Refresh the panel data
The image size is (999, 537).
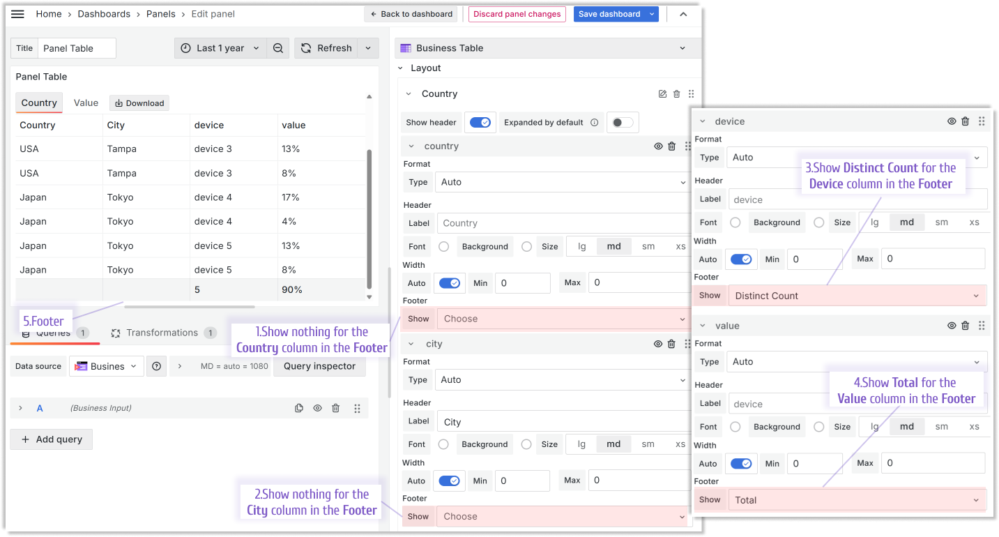326,48
